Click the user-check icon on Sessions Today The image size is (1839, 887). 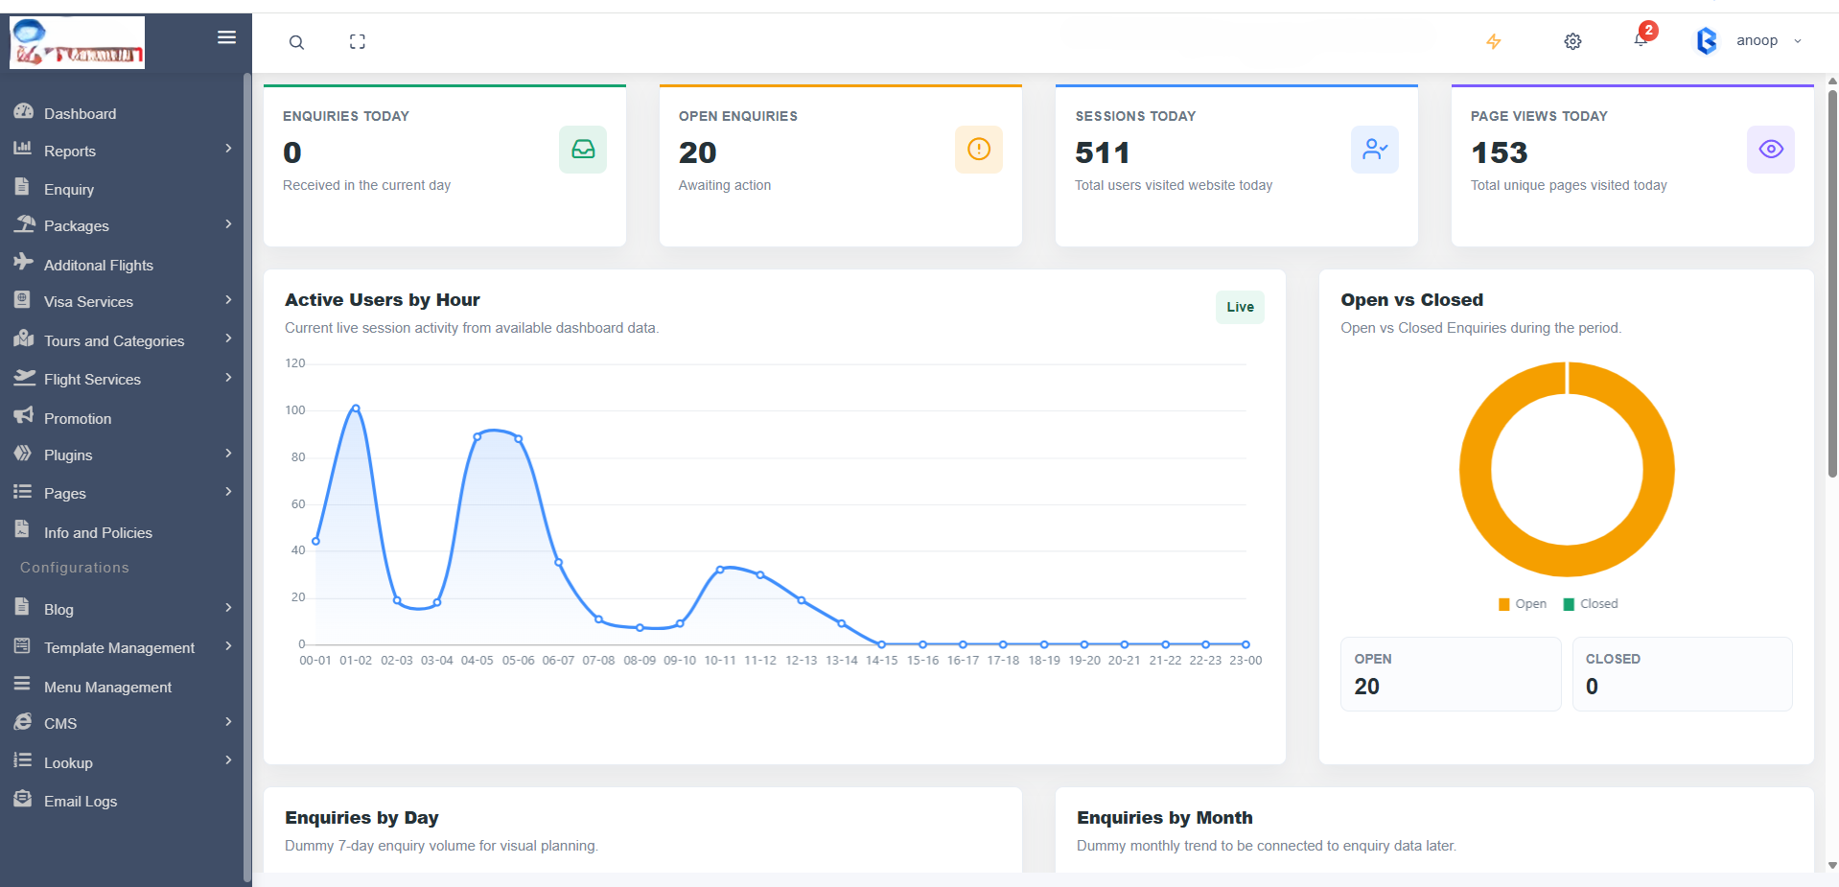point(1375,150)
